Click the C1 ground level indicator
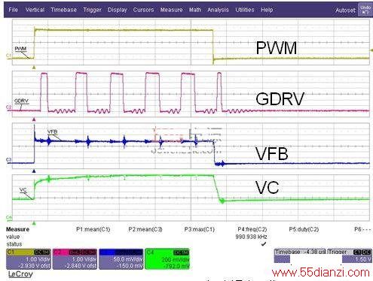Screen dimensions: 373x281 (x=9, y=56)
